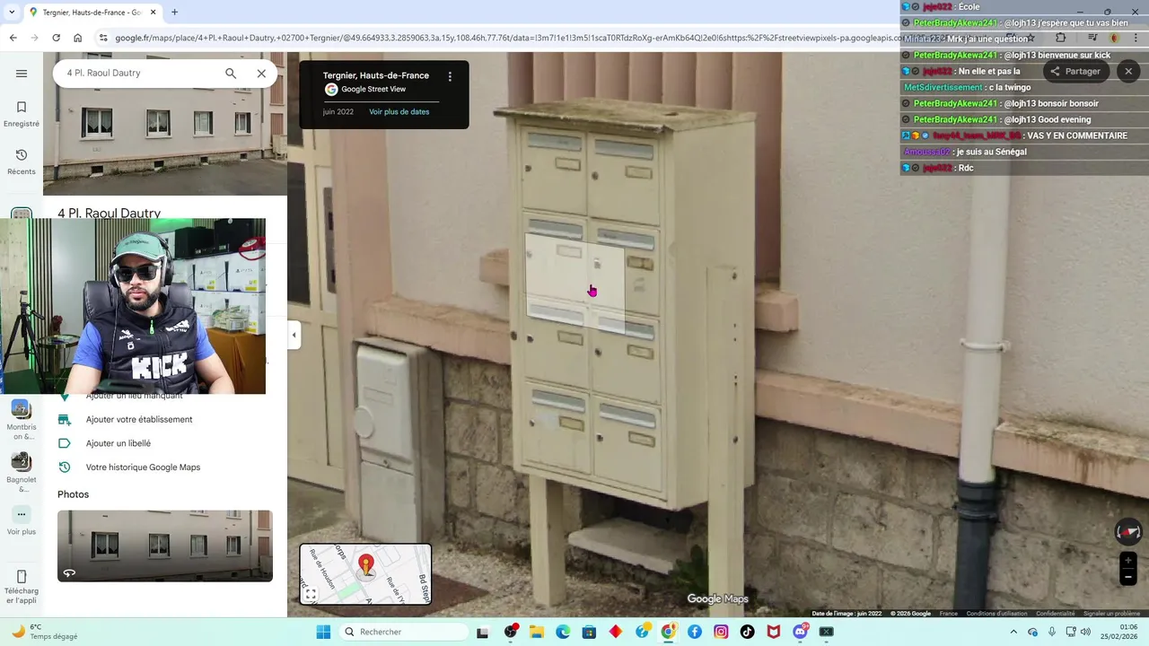Clear the search box with X
The height and width of the screenshot is (646, 1149).
coord(261,74)
